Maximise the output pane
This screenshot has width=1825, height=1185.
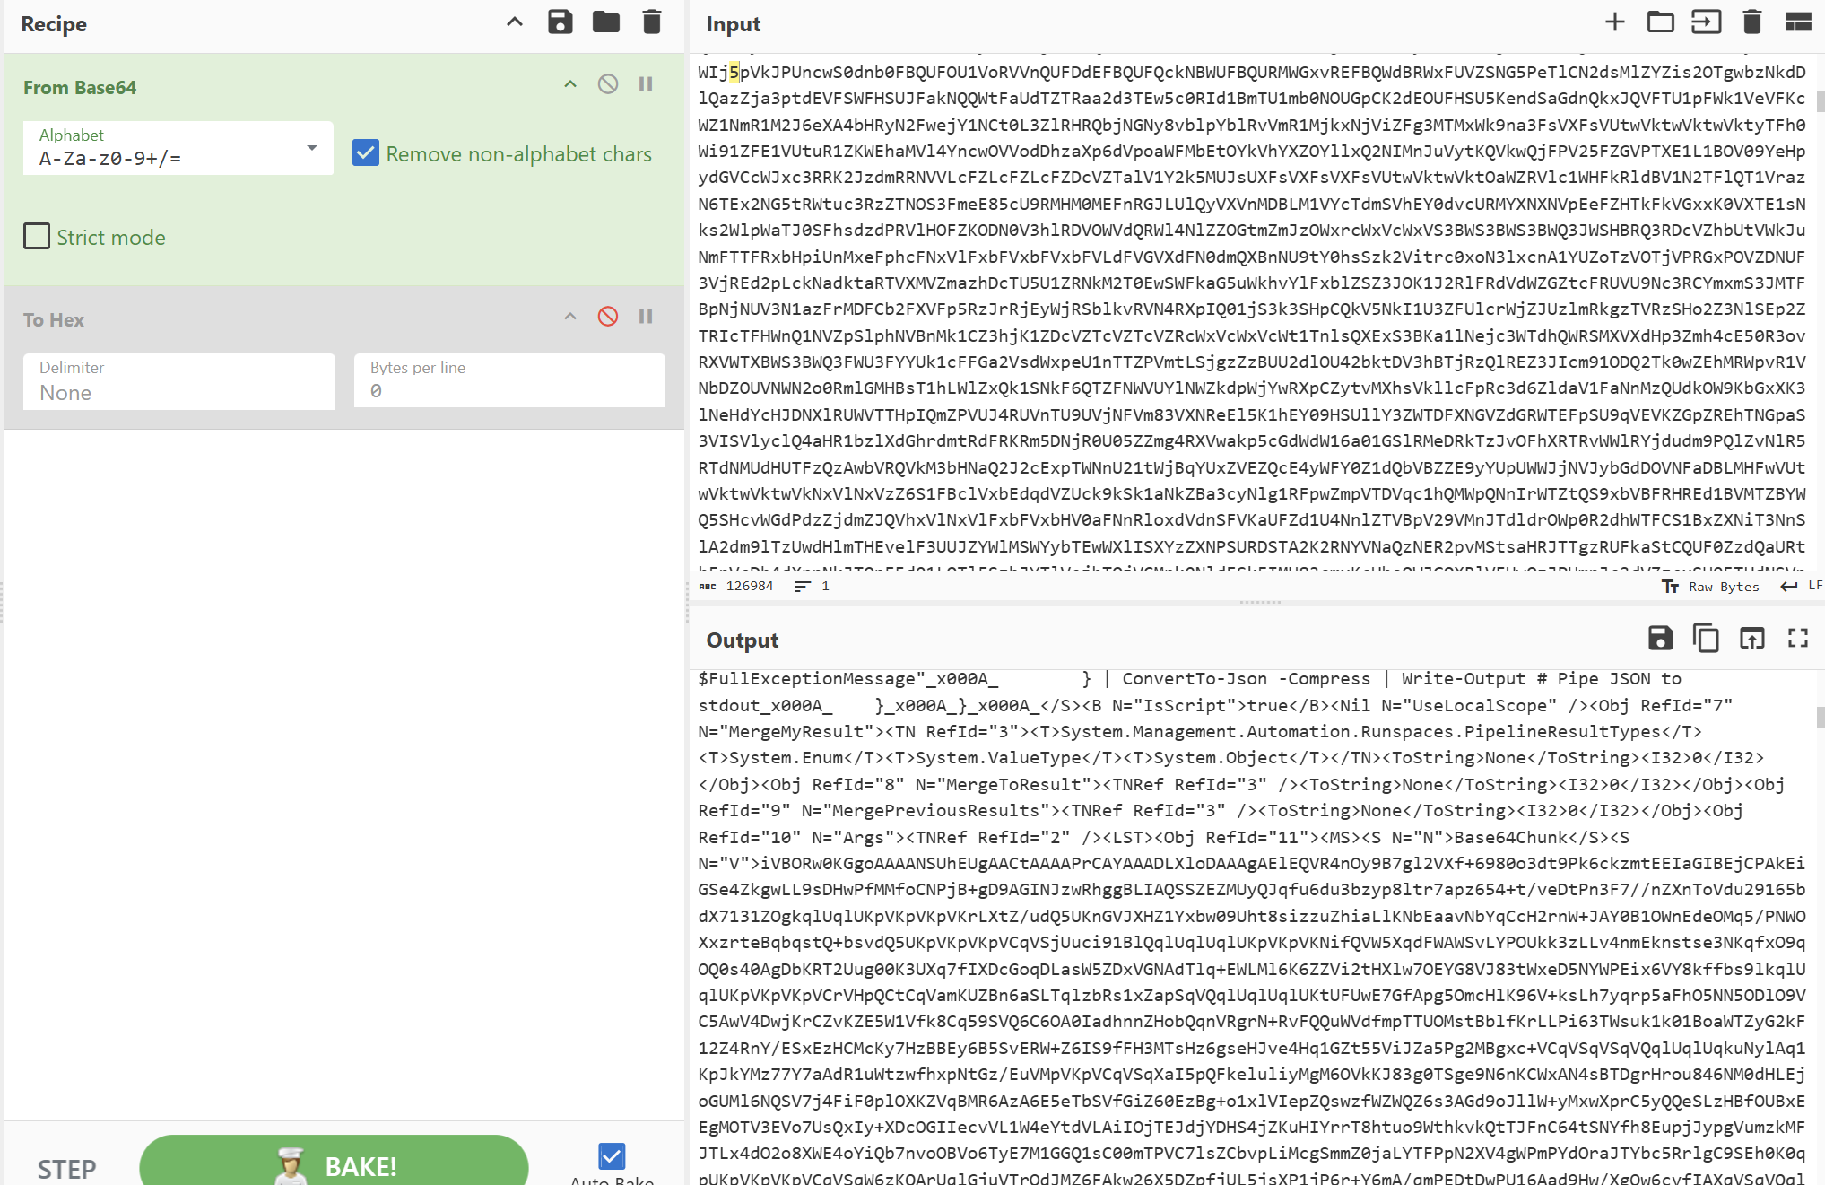[1798, 639]
